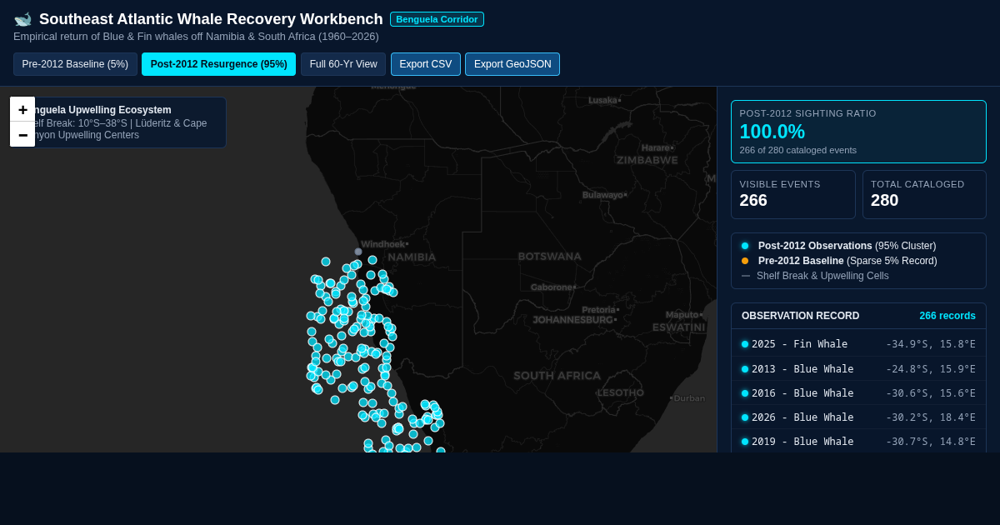The height and width of the screenshot is (525, 1000).
Task: Click the whale emoji in the title
Action: click(22, 19)
